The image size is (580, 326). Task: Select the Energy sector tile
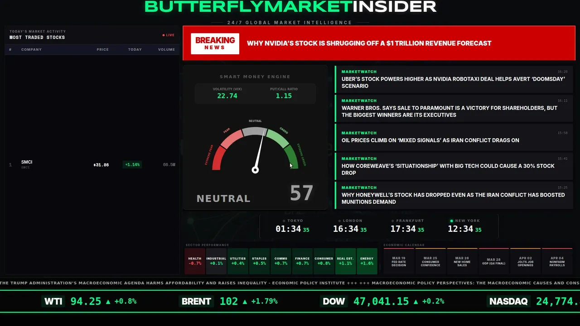tap(367, 261)
